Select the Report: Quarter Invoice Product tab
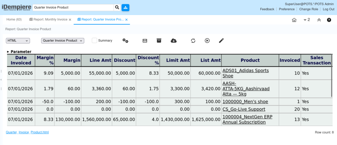Viewport: 337px width, 145px height. pos(101,19)
